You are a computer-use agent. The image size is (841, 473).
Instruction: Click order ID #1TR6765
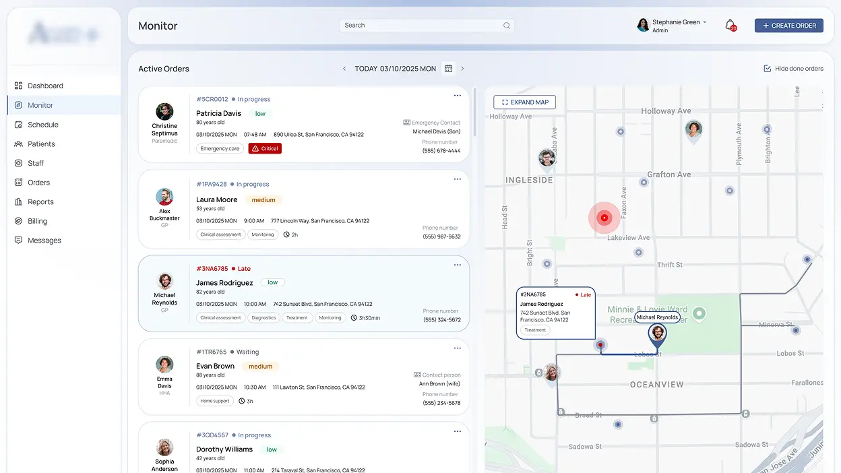tap(212, 352)
